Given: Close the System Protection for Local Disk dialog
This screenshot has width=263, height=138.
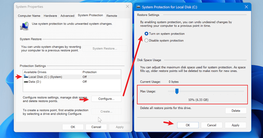Looking at the screenshot, I should pyautogui.click(x=246, y=7).
